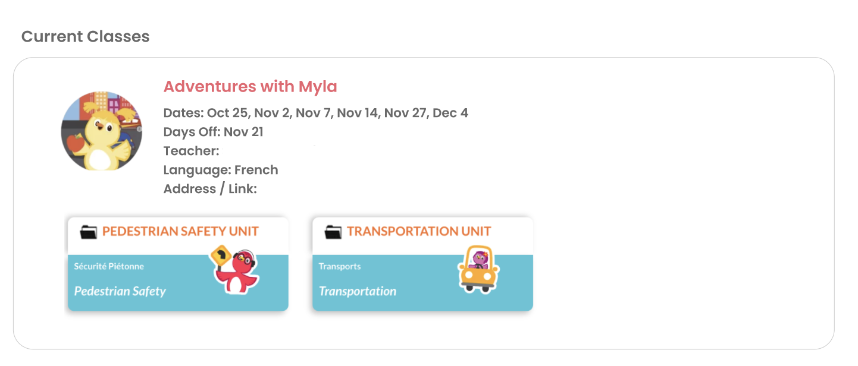
Task: Select the TRANSPORTATION UNIT heading
Action: pyautogui.click(x=419, y=231)
